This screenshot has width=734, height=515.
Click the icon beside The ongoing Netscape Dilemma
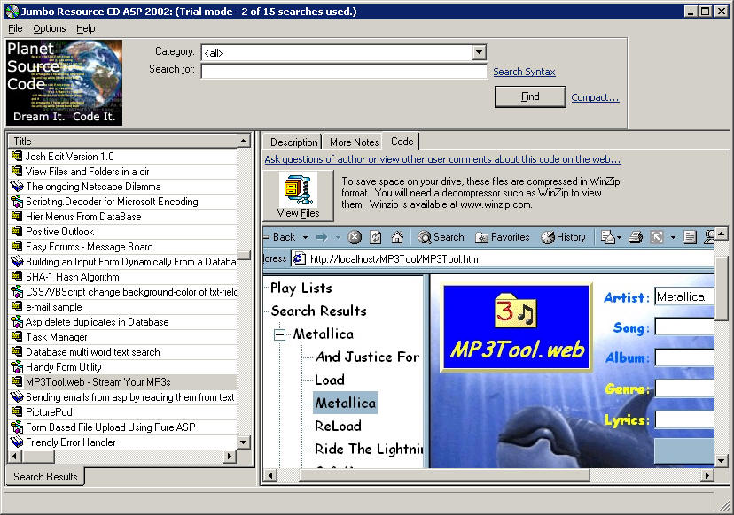pos(17,187)
